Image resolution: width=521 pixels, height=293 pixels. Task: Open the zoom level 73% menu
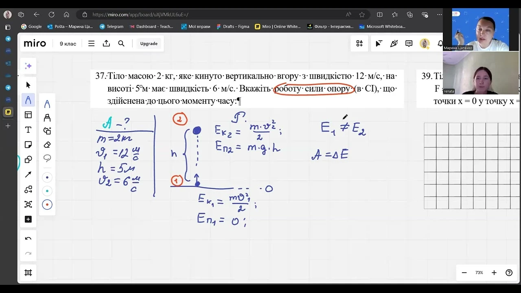(x=479, y=273)
